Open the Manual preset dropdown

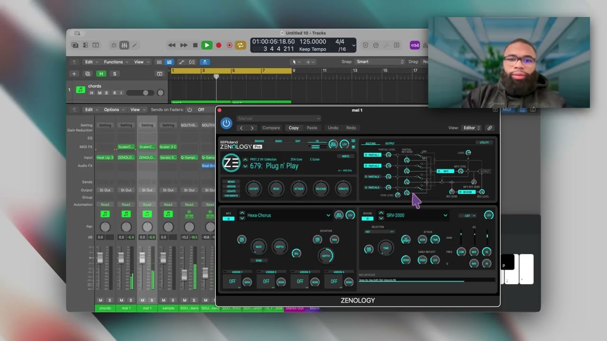click(278, 118)
